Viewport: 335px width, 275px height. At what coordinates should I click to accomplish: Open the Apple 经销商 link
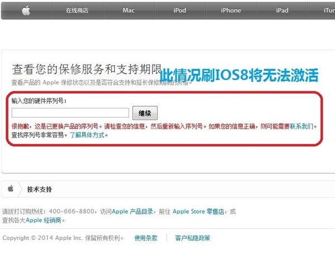tap(44, 220)
